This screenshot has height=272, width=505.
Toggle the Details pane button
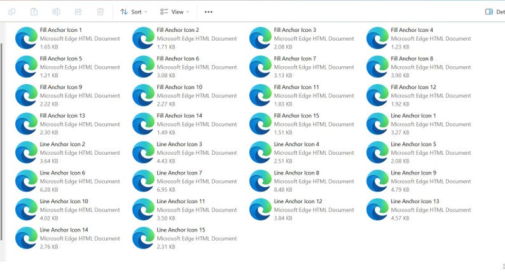(x=495, y=12)
